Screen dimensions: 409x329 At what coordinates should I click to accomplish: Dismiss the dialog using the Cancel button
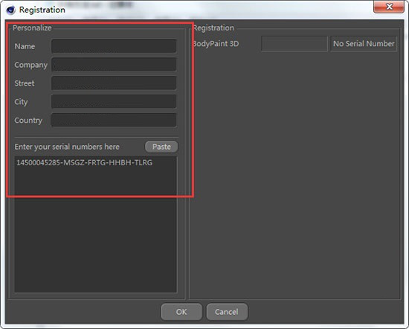[x=227, y=312]
